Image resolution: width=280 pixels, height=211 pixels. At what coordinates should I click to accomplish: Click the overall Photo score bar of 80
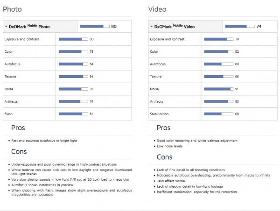(95, 27)
